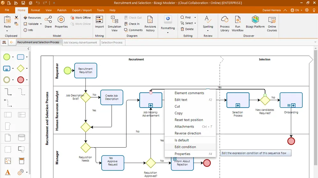Screen dimensions: 318x178
Task: Choose Is default in context menu
Action: (x=190, y=140)
